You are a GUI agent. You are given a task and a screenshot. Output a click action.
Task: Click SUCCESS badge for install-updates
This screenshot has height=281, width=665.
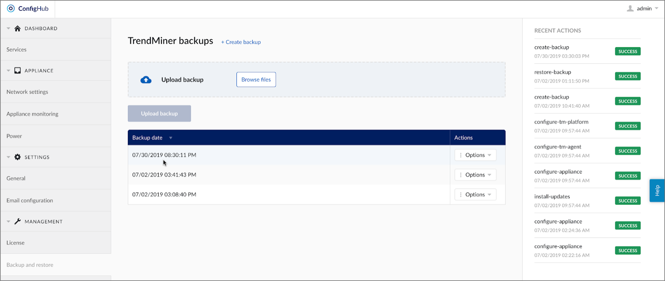click(628, 200)
